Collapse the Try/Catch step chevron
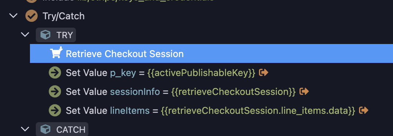 click(13, 16)
